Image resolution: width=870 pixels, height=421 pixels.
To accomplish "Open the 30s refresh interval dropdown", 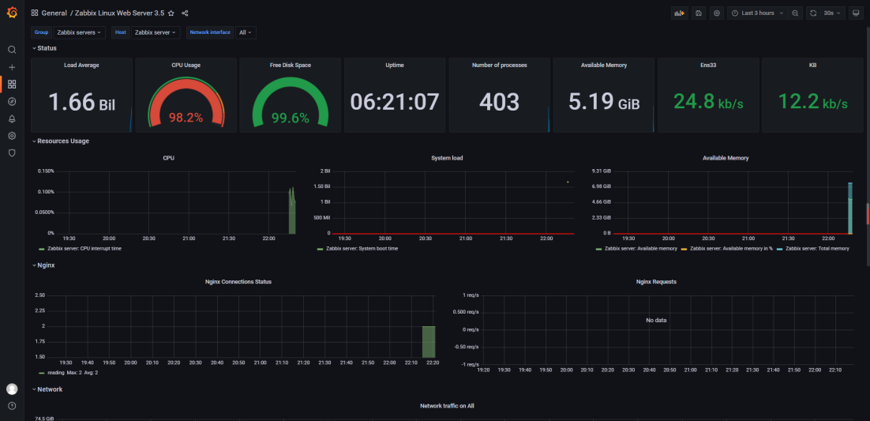I will [x=833, y=13].
